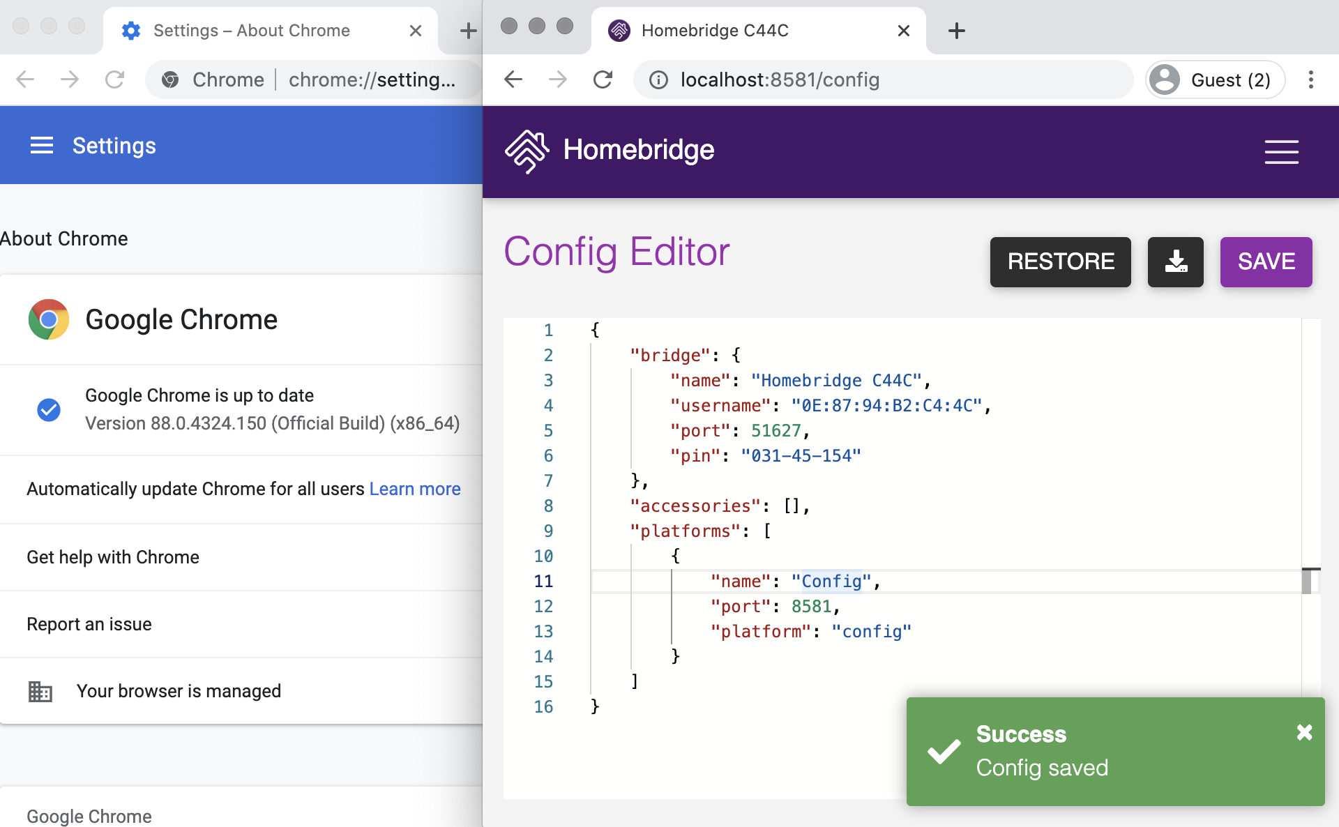Open Your browser is managed row
This screenshot has height=827, width=1339.
pos(241,691)
